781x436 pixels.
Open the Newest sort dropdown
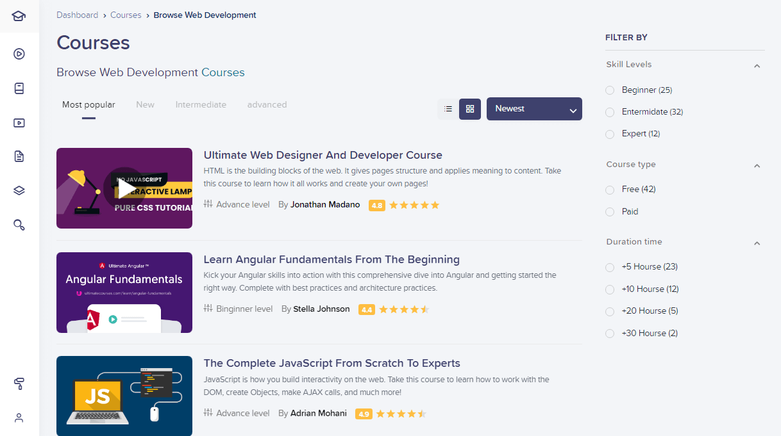pos(534,109)
